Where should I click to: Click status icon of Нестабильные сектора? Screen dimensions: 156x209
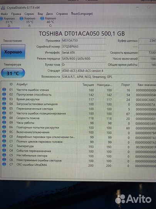tap(4, 155)
